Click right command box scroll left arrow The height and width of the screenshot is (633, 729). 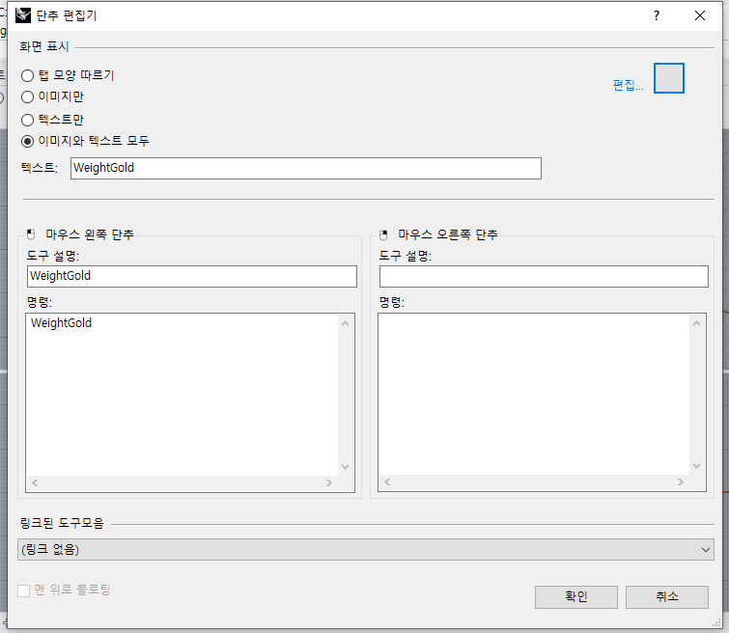point(387,482)
